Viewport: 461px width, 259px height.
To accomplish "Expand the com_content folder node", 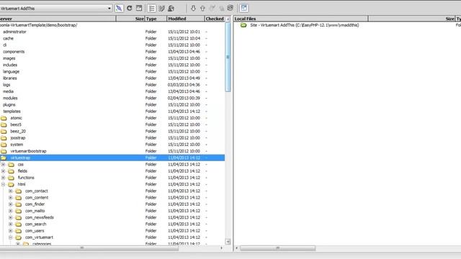I will click(11, 198).
